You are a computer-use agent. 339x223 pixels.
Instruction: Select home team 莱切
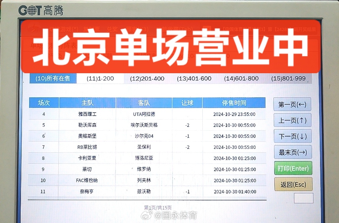point(87,169)
